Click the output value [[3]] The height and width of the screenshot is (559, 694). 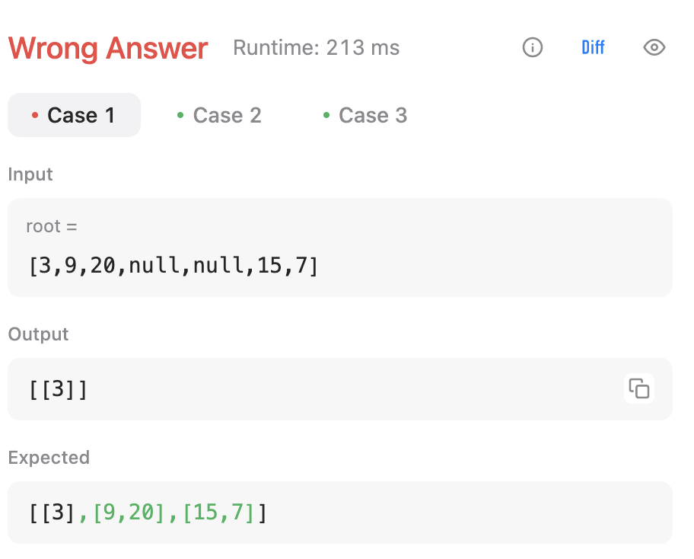click(58, 389)
